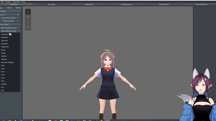Open the Help menu
216x121 pixels.
click(x=23, y=2)
